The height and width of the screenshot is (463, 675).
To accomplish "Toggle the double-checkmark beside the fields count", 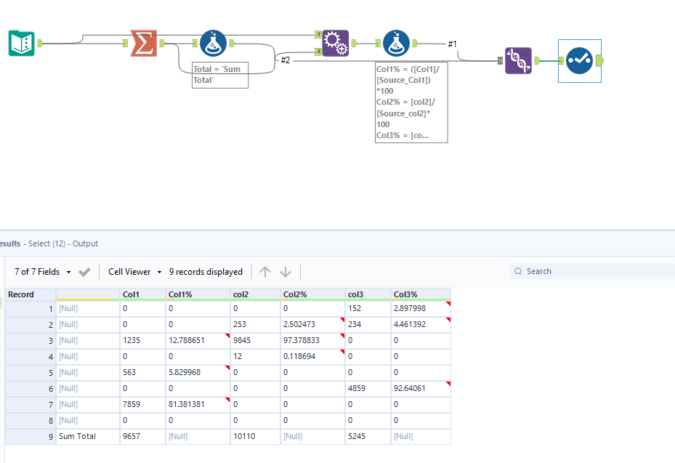I will tap(84, 271).
